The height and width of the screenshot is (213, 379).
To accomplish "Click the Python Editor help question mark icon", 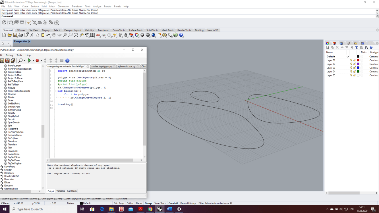I will (68, 60).
